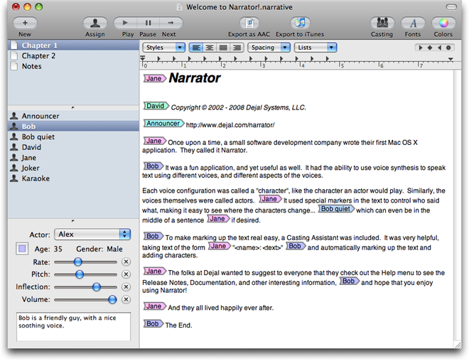Start playback with the Play button
Screen dimensions: 469x361
125,23
